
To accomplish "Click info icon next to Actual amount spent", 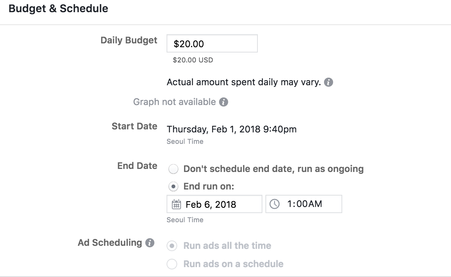I will 329,82.
